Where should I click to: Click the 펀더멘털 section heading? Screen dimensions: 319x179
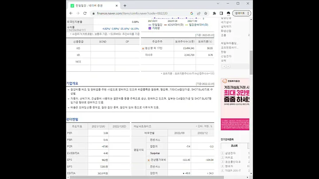pos(72,119)
